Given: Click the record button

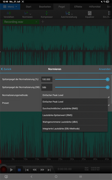Looking at the screenshot, I should [x=4, y=169].
